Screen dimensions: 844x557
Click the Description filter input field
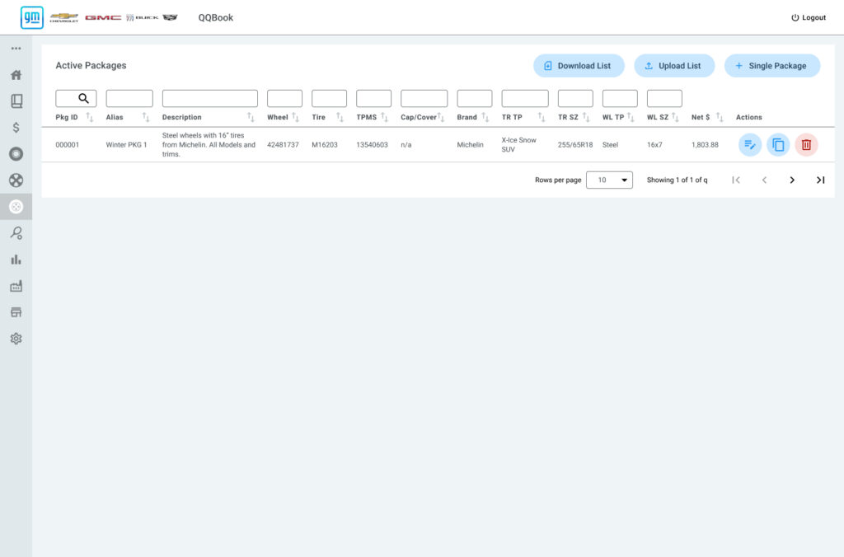click(209, 99)
